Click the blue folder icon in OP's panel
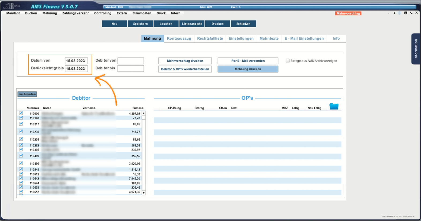Image resolution: width=421 pixels, height=221 pixels. [x=334, y=106]
